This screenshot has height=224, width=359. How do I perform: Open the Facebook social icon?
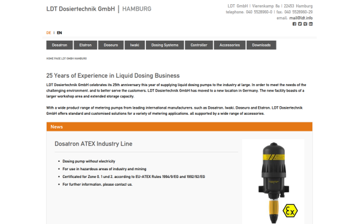(x=294, y=24)
